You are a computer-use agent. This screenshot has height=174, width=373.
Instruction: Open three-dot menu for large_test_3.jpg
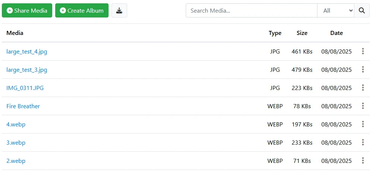(363, 70)
